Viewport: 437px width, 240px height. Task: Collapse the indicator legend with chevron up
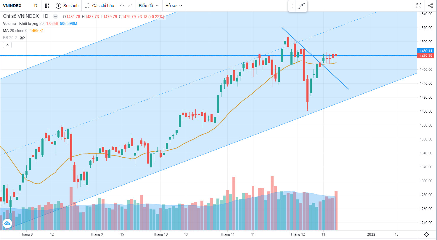click(x=7, y=45)
